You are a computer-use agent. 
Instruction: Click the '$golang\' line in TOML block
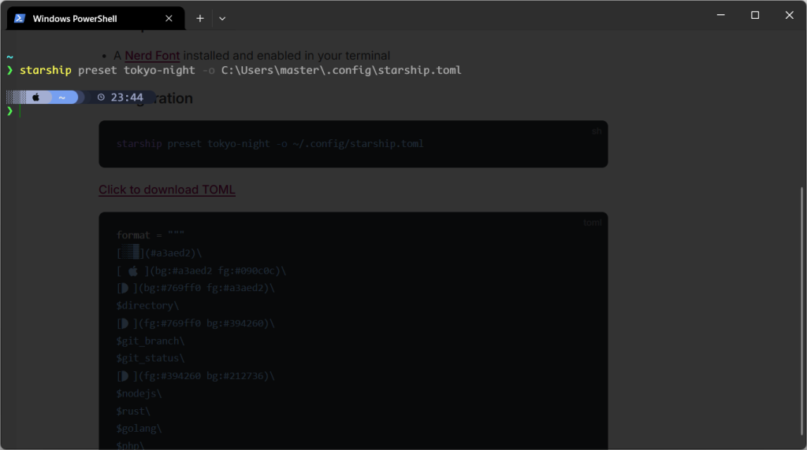pyautogui.click(x=139, y=429)
